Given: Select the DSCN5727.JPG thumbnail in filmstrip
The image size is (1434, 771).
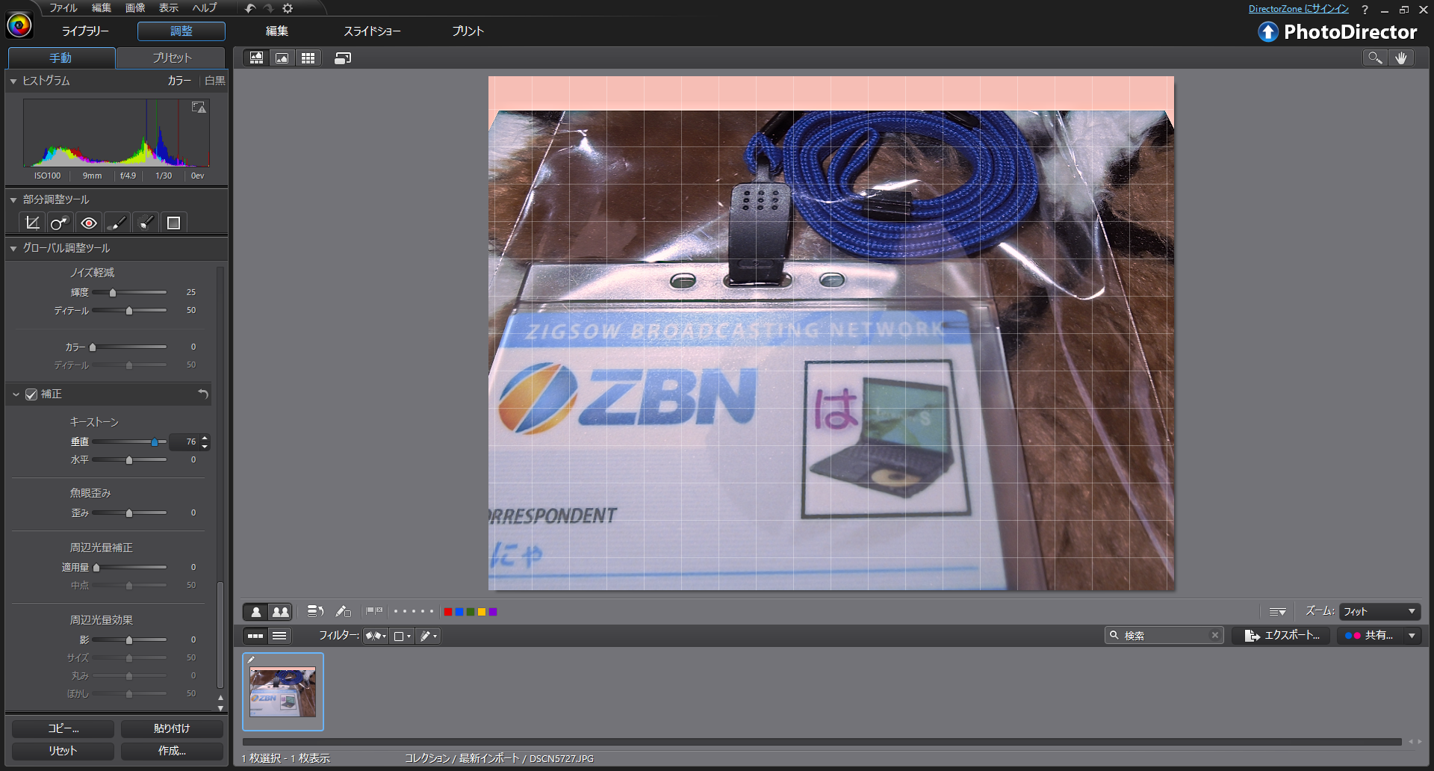Looking at the screenshot, I should click(x=283, y=692).
